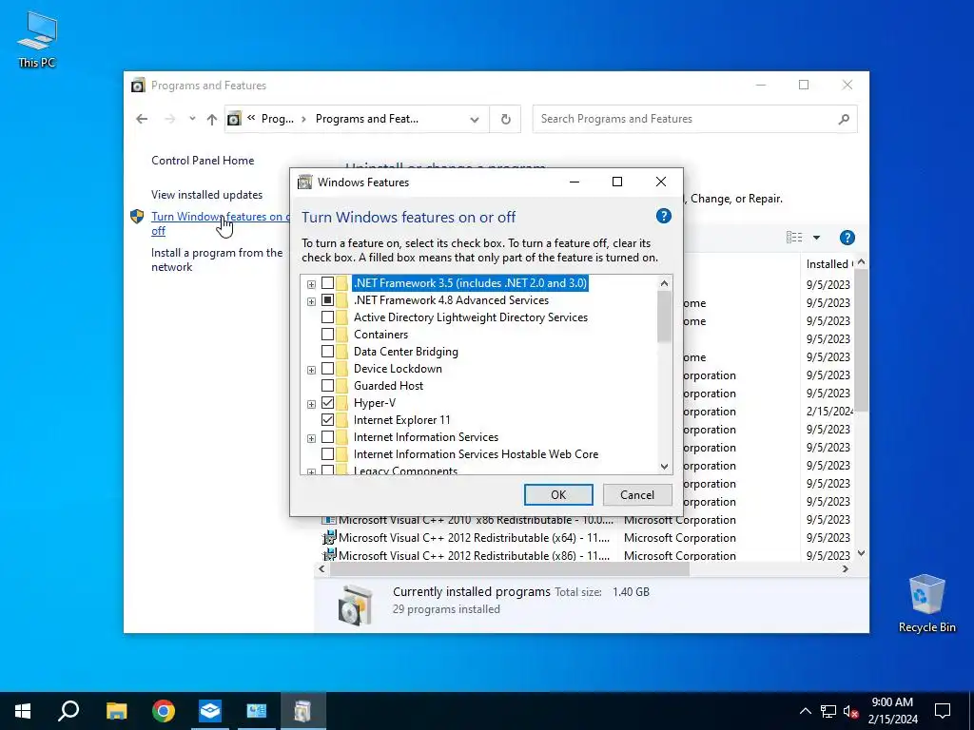
Task: Click scroll right arrow in programs list
Action: 846,568
